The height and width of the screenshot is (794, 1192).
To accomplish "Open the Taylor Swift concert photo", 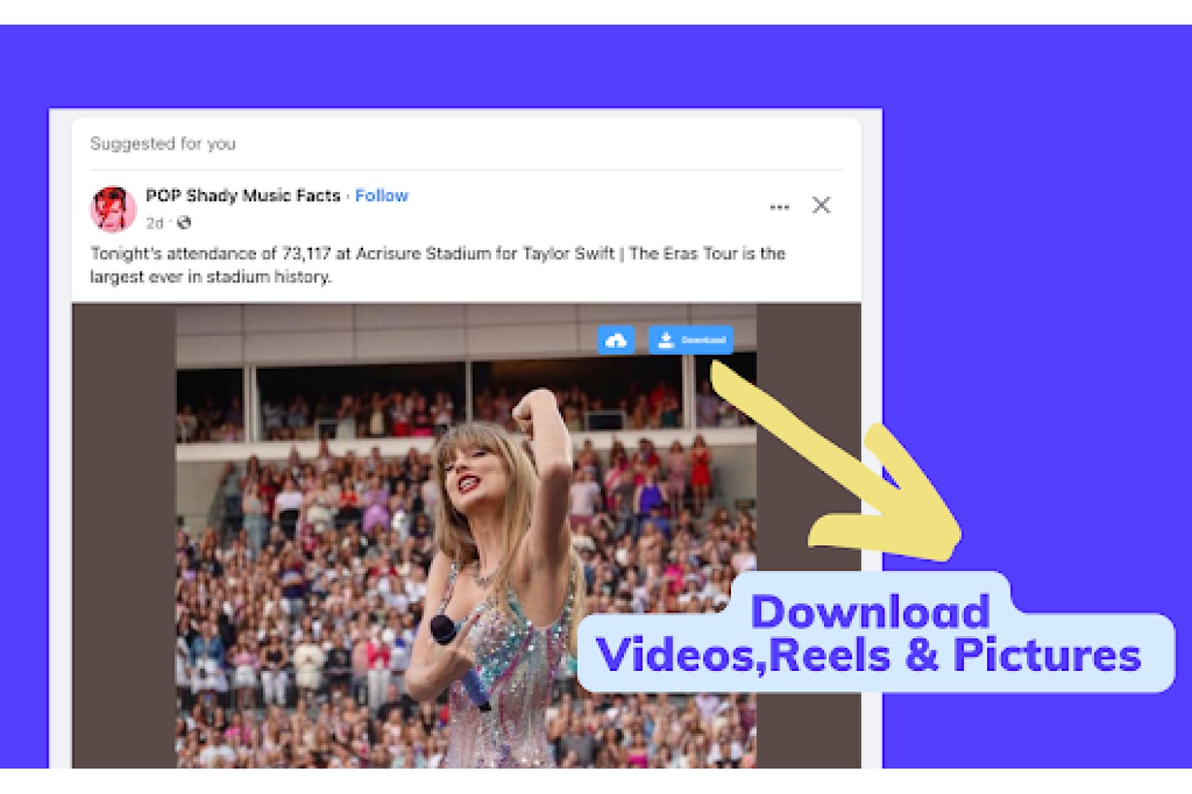I will 466,536.
